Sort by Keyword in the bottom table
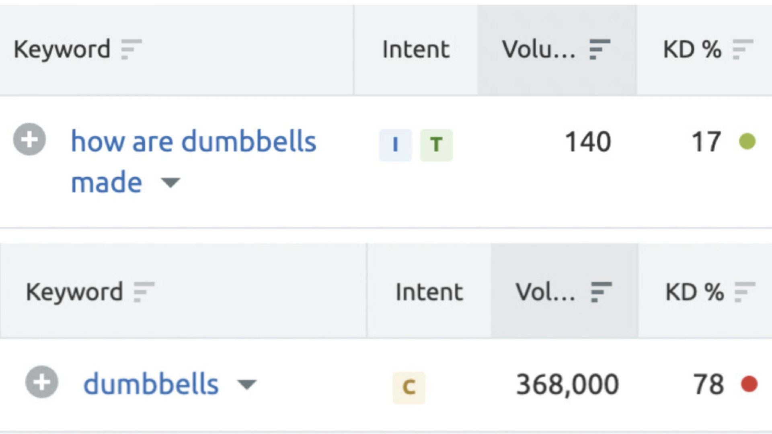 pos(144,292)
